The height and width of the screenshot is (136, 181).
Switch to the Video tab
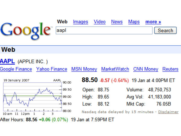click(x=100, y=22)
